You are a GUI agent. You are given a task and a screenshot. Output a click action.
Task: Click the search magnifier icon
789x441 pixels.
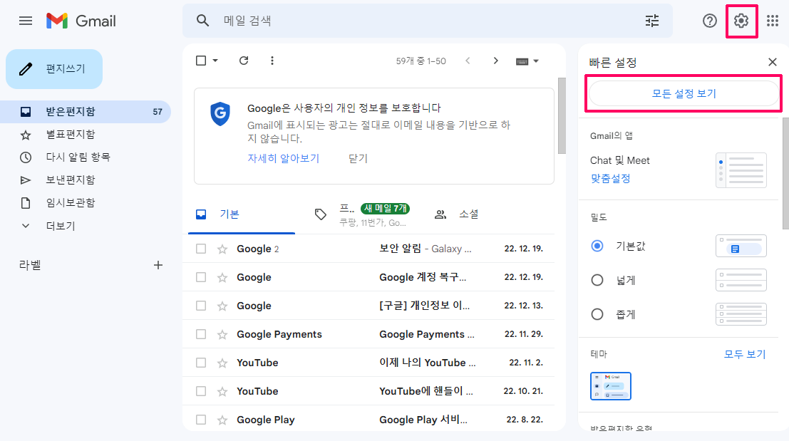point(202,21)
